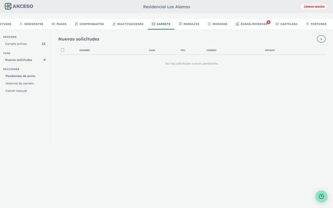Screen dimensions: 333x208
Task: Select Nuevas solicitudes in sidebar
Action: click(25, 60)
